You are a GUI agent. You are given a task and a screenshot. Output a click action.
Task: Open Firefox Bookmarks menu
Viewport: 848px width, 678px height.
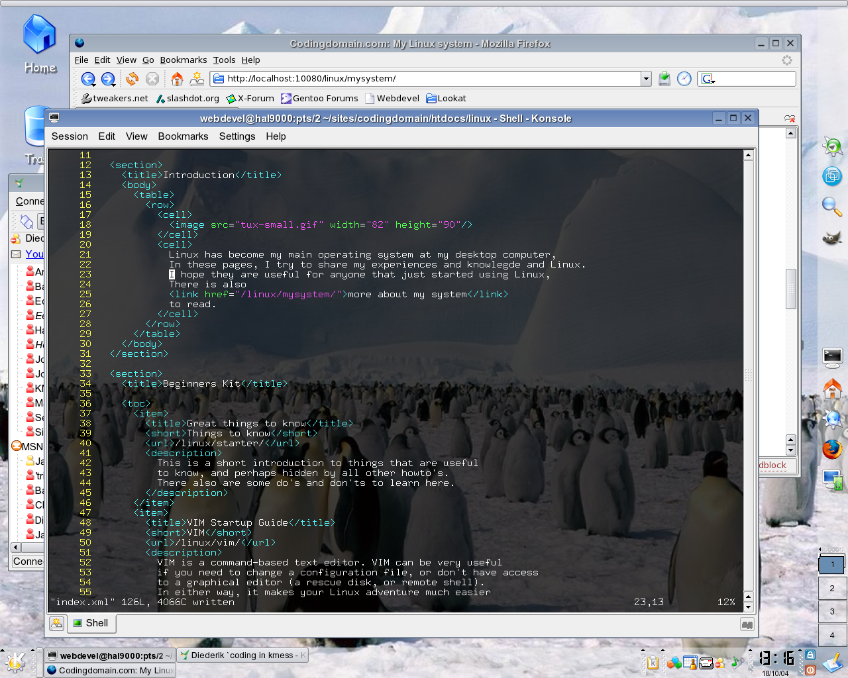pos(184,60)
